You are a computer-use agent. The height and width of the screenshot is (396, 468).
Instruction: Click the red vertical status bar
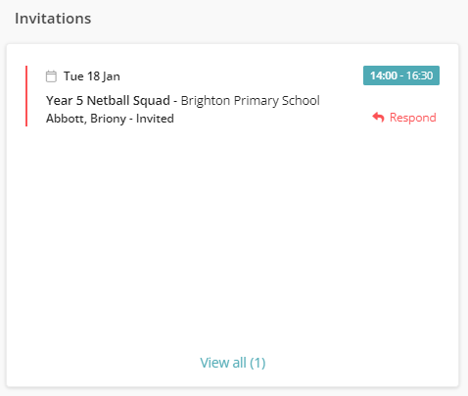tap(26, 96)
